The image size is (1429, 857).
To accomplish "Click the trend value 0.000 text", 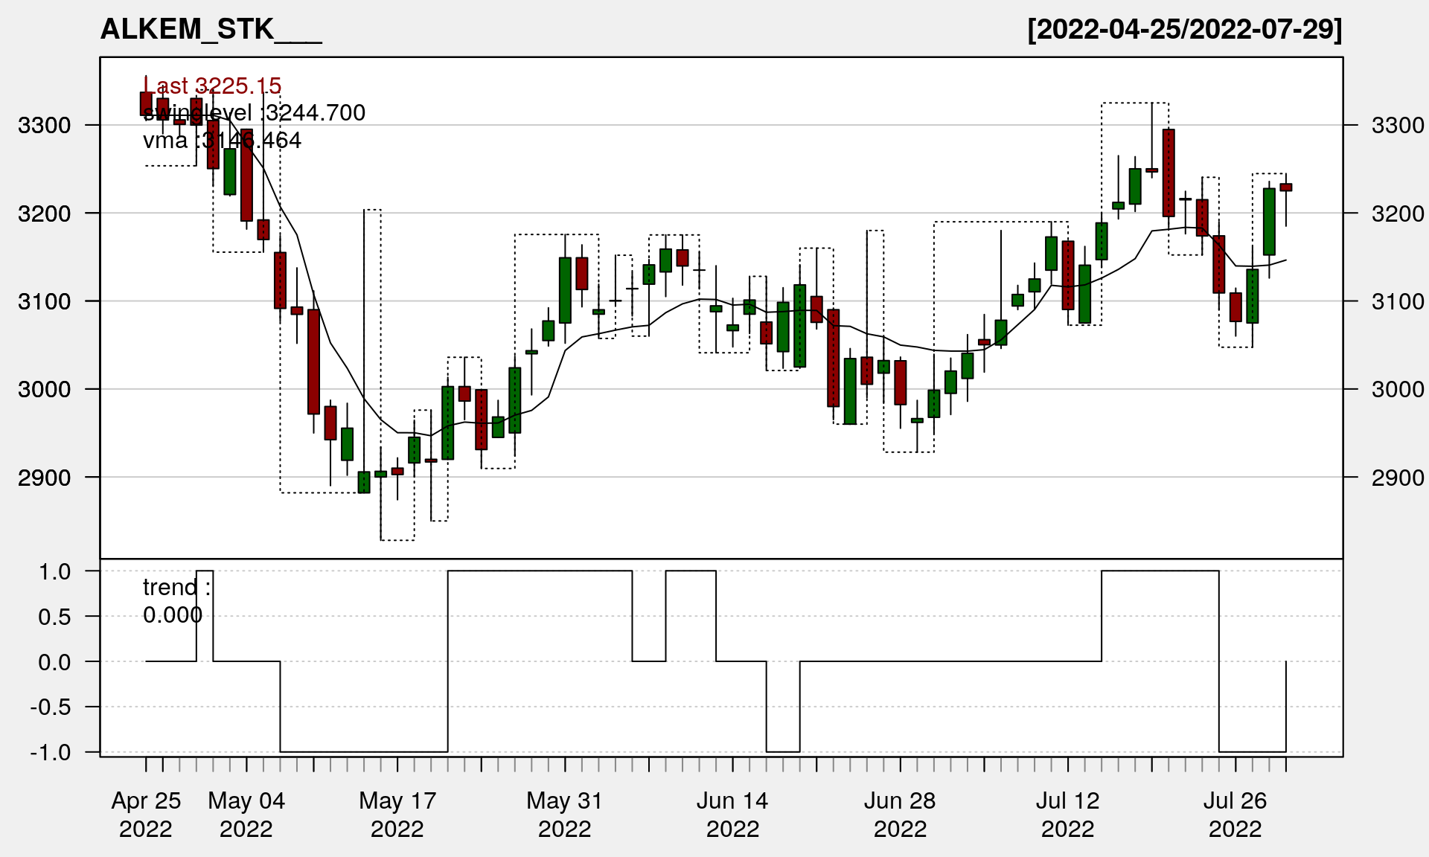I will (x=173, y=615).
